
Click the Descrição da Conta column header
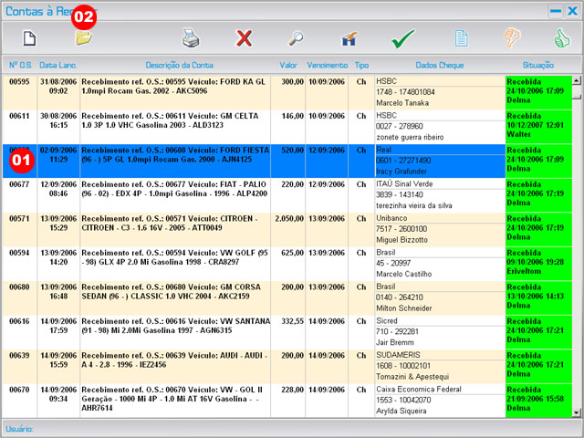pos(177,66)
